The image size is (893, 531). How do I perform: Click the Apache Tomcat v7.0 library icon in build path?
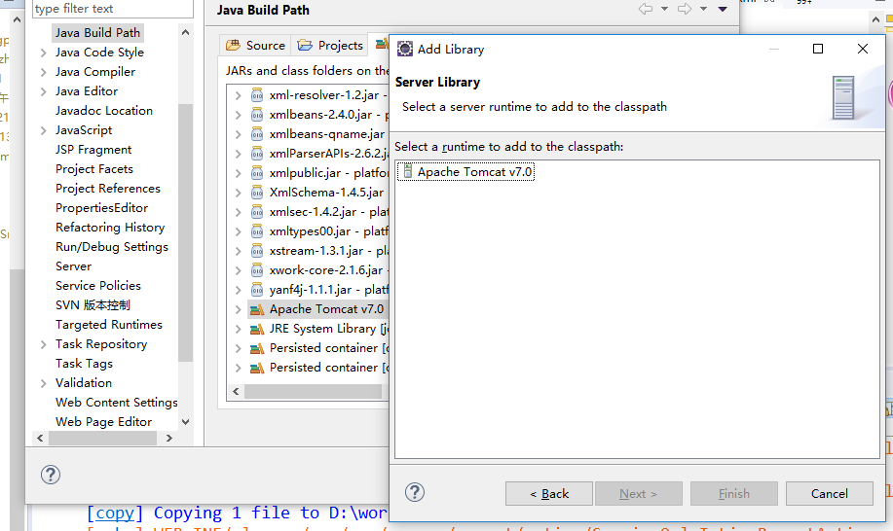point(257,309)
